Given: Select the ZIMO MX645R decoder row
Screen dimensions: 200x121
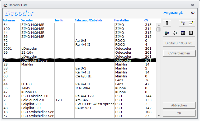Looking at the screenshot, I should 79,33.
